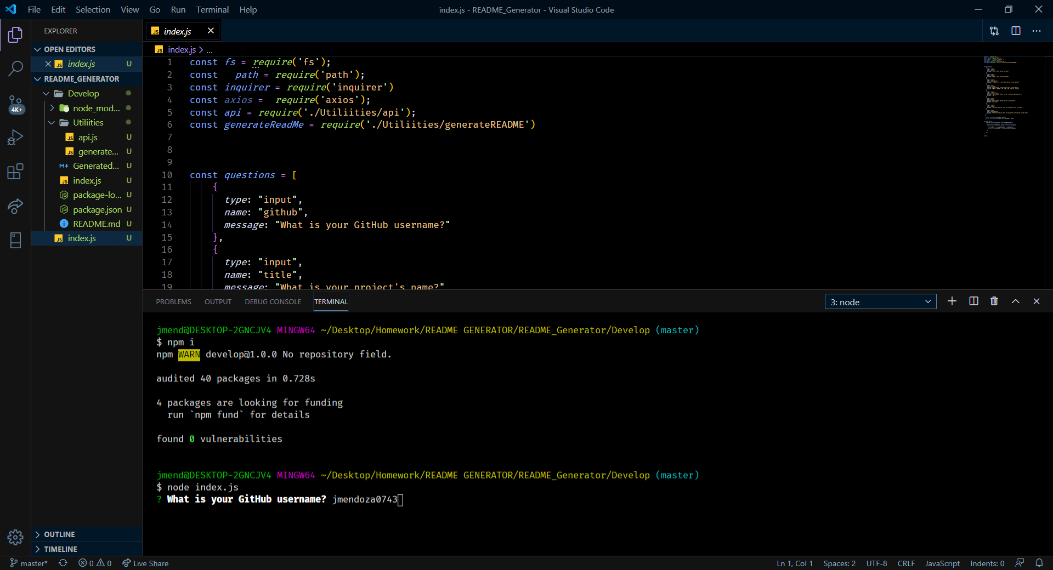This screenshot has width=1053, height=570.
Task: Start Live Share from status bar
Action: 145,563
